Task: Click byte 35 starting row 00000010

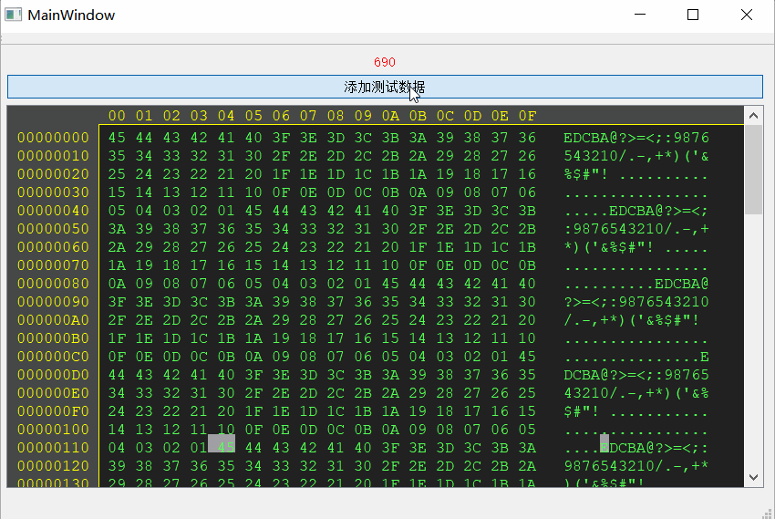Action: (117, 156)
